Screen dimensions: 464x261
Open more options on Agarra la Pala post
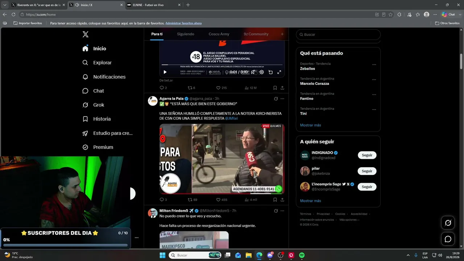(282, 99)
